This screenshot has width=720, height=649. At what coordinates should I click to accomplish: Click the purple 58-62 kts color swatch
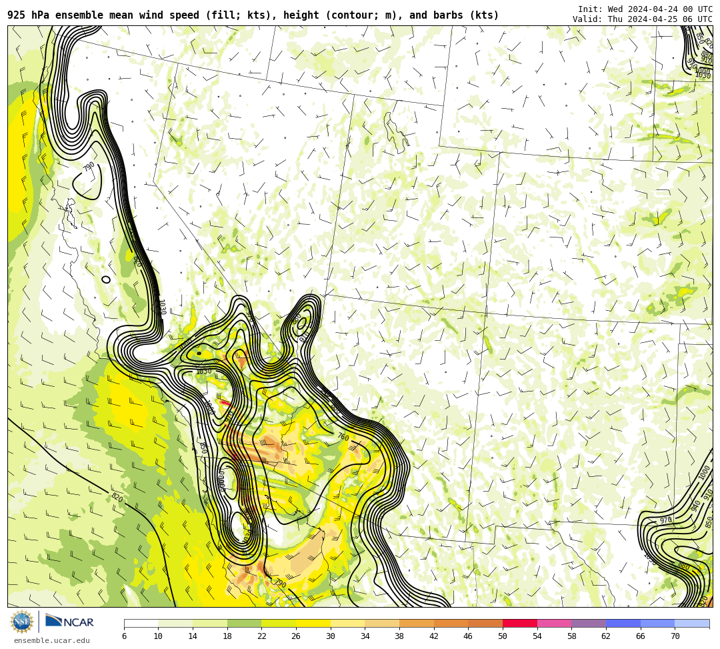[x=589, y=623]
